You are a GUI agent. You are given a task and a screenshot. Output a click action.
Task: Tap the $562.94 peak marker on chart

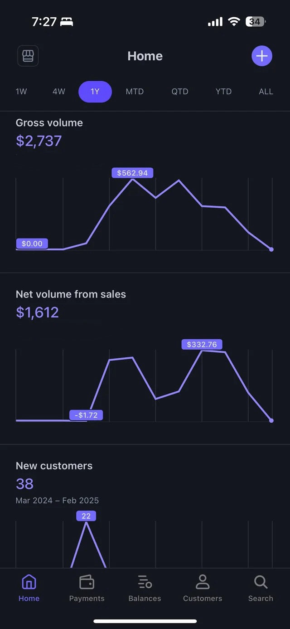[132, 173]
